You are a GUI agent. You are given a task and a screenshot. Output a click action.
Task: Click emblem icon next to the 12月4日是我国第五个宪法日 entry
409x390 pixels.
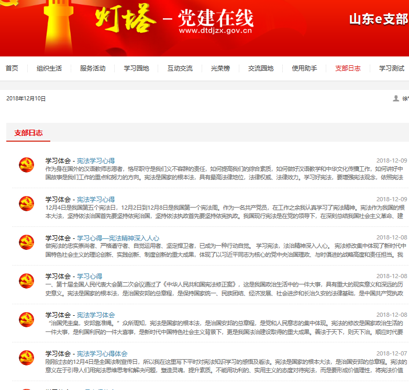tap(26, 203)
